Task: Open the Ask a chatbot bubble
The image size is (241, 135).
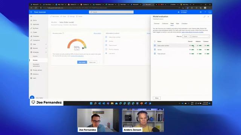Action: pos(32,97)
